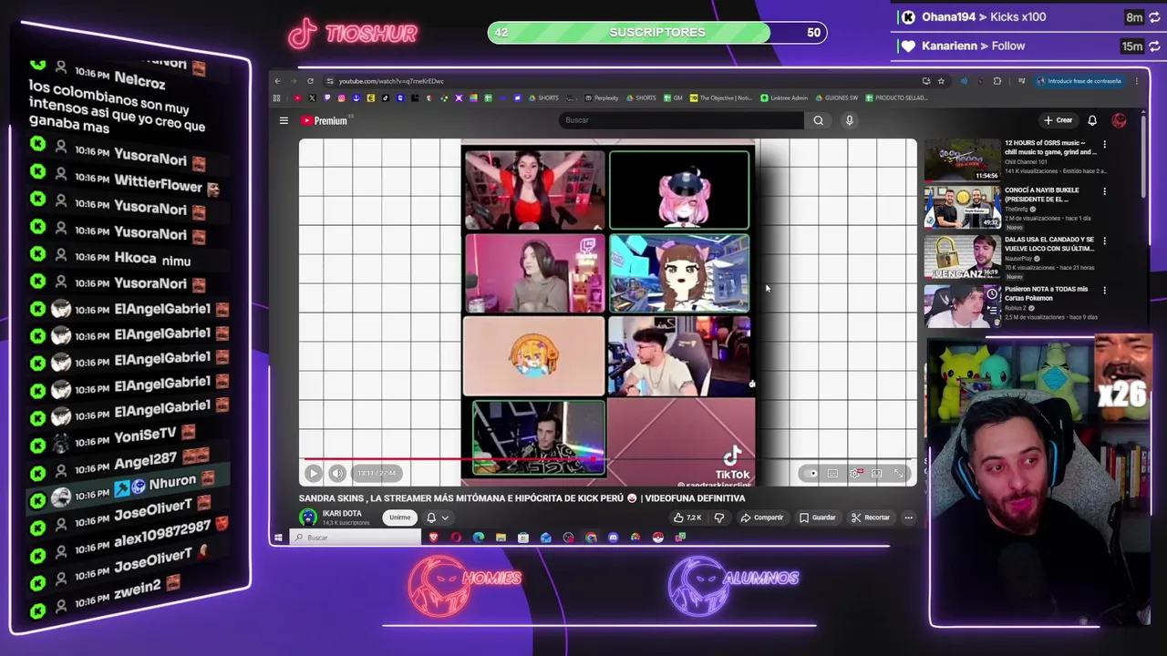Open the browser extensions puzzle icon
The image size is (1167, 656).
click(x=997, y=81)
